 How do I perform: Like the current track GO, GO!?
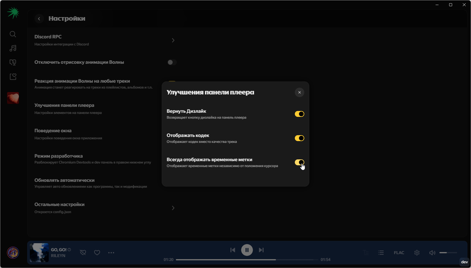(x=97, y=253)
